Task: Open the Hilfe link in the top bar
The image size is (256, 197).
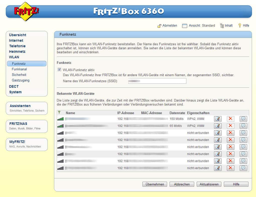Action: pyautogui.click(x=246, y=26)
